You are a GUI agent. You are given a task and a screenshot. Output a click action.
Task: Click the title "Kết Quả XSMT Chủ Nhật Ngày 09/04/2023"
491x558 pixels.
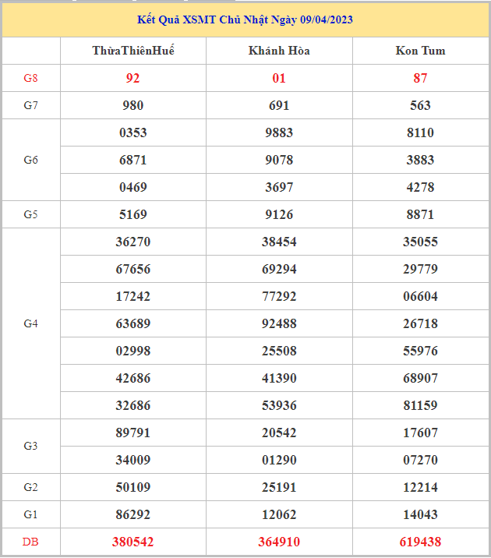click(x=245, y=19)
